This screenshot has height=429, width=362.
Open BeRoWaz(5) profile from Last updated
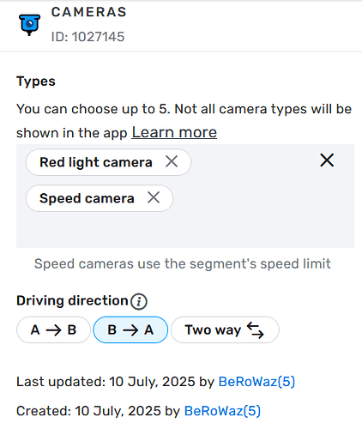[x=256, y=382]
